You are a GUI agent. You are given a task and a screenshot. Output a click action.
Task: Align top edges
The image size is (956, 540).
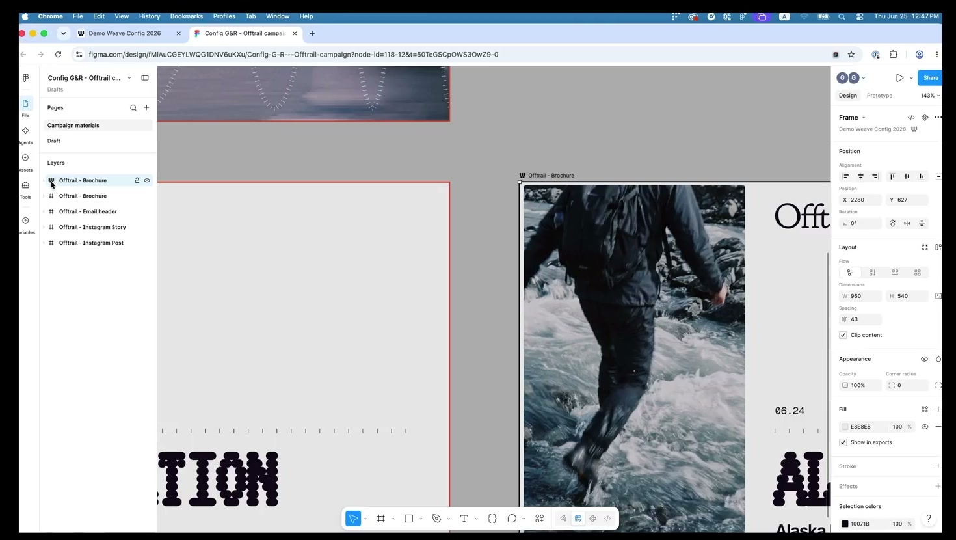click(892, 176)
